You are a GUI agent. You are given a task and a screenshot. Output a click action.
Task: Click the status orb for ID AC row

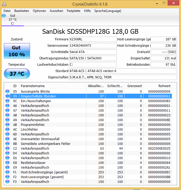(7, 129)
